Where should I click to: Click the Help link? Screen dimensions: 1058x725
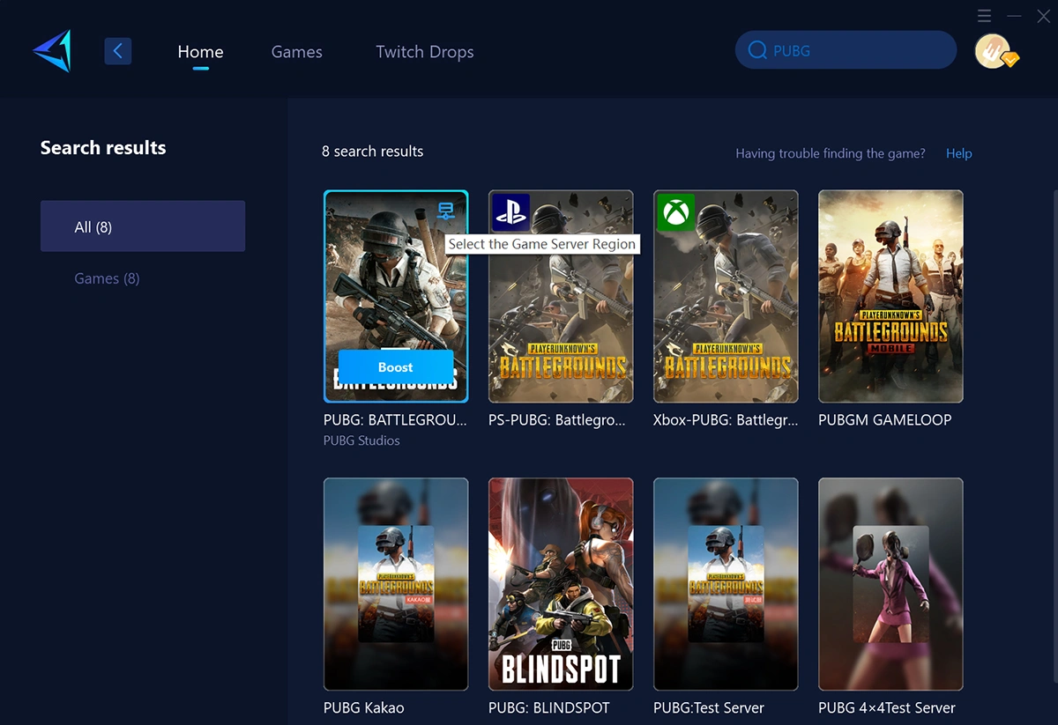click(958, 153)
